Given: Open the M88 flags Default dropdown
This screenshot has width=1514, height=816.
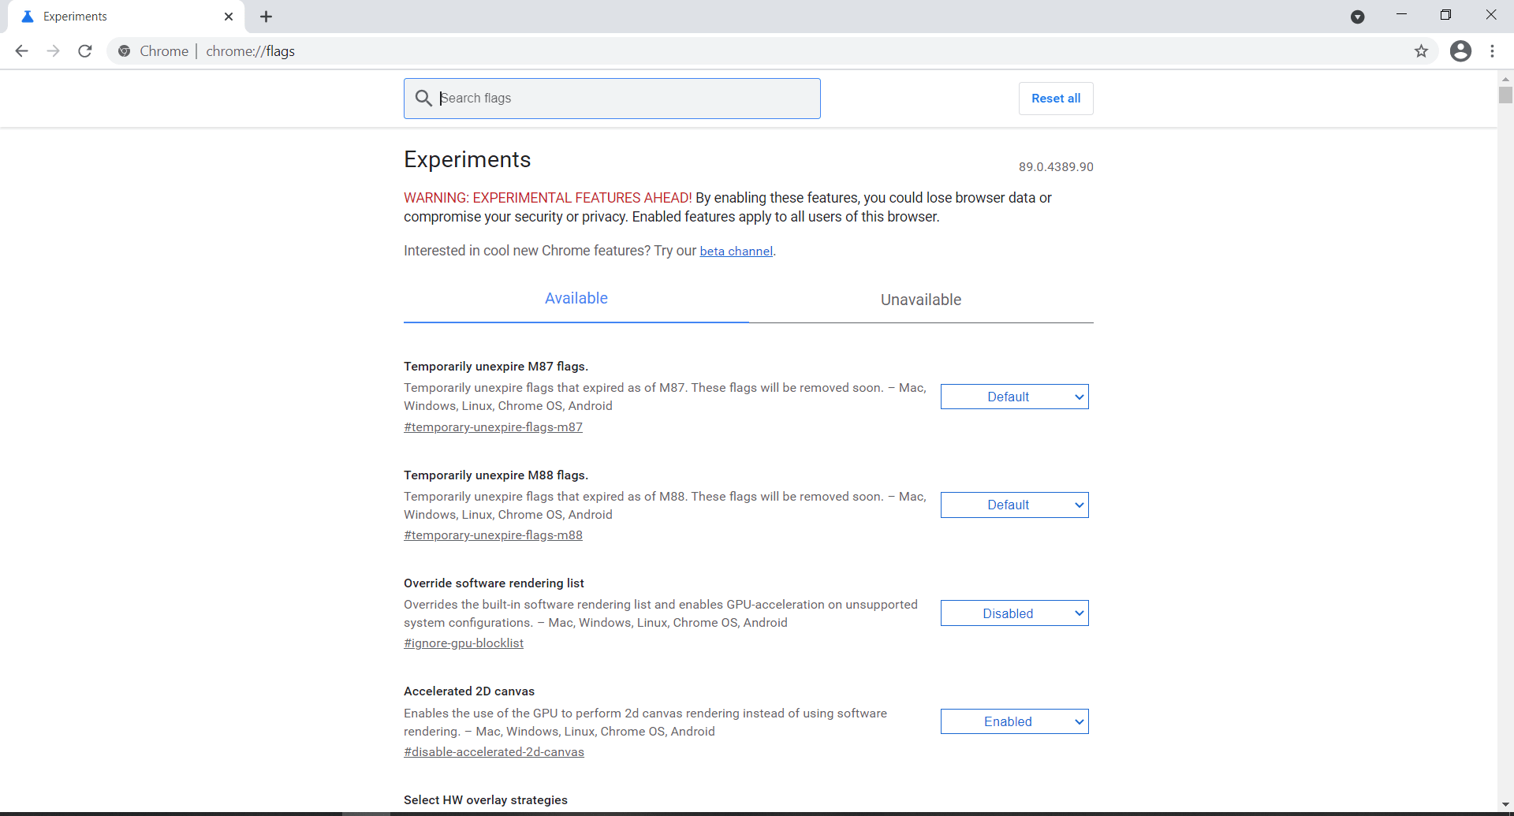Looking at the screenshot, I should [x=1014, y=505].
